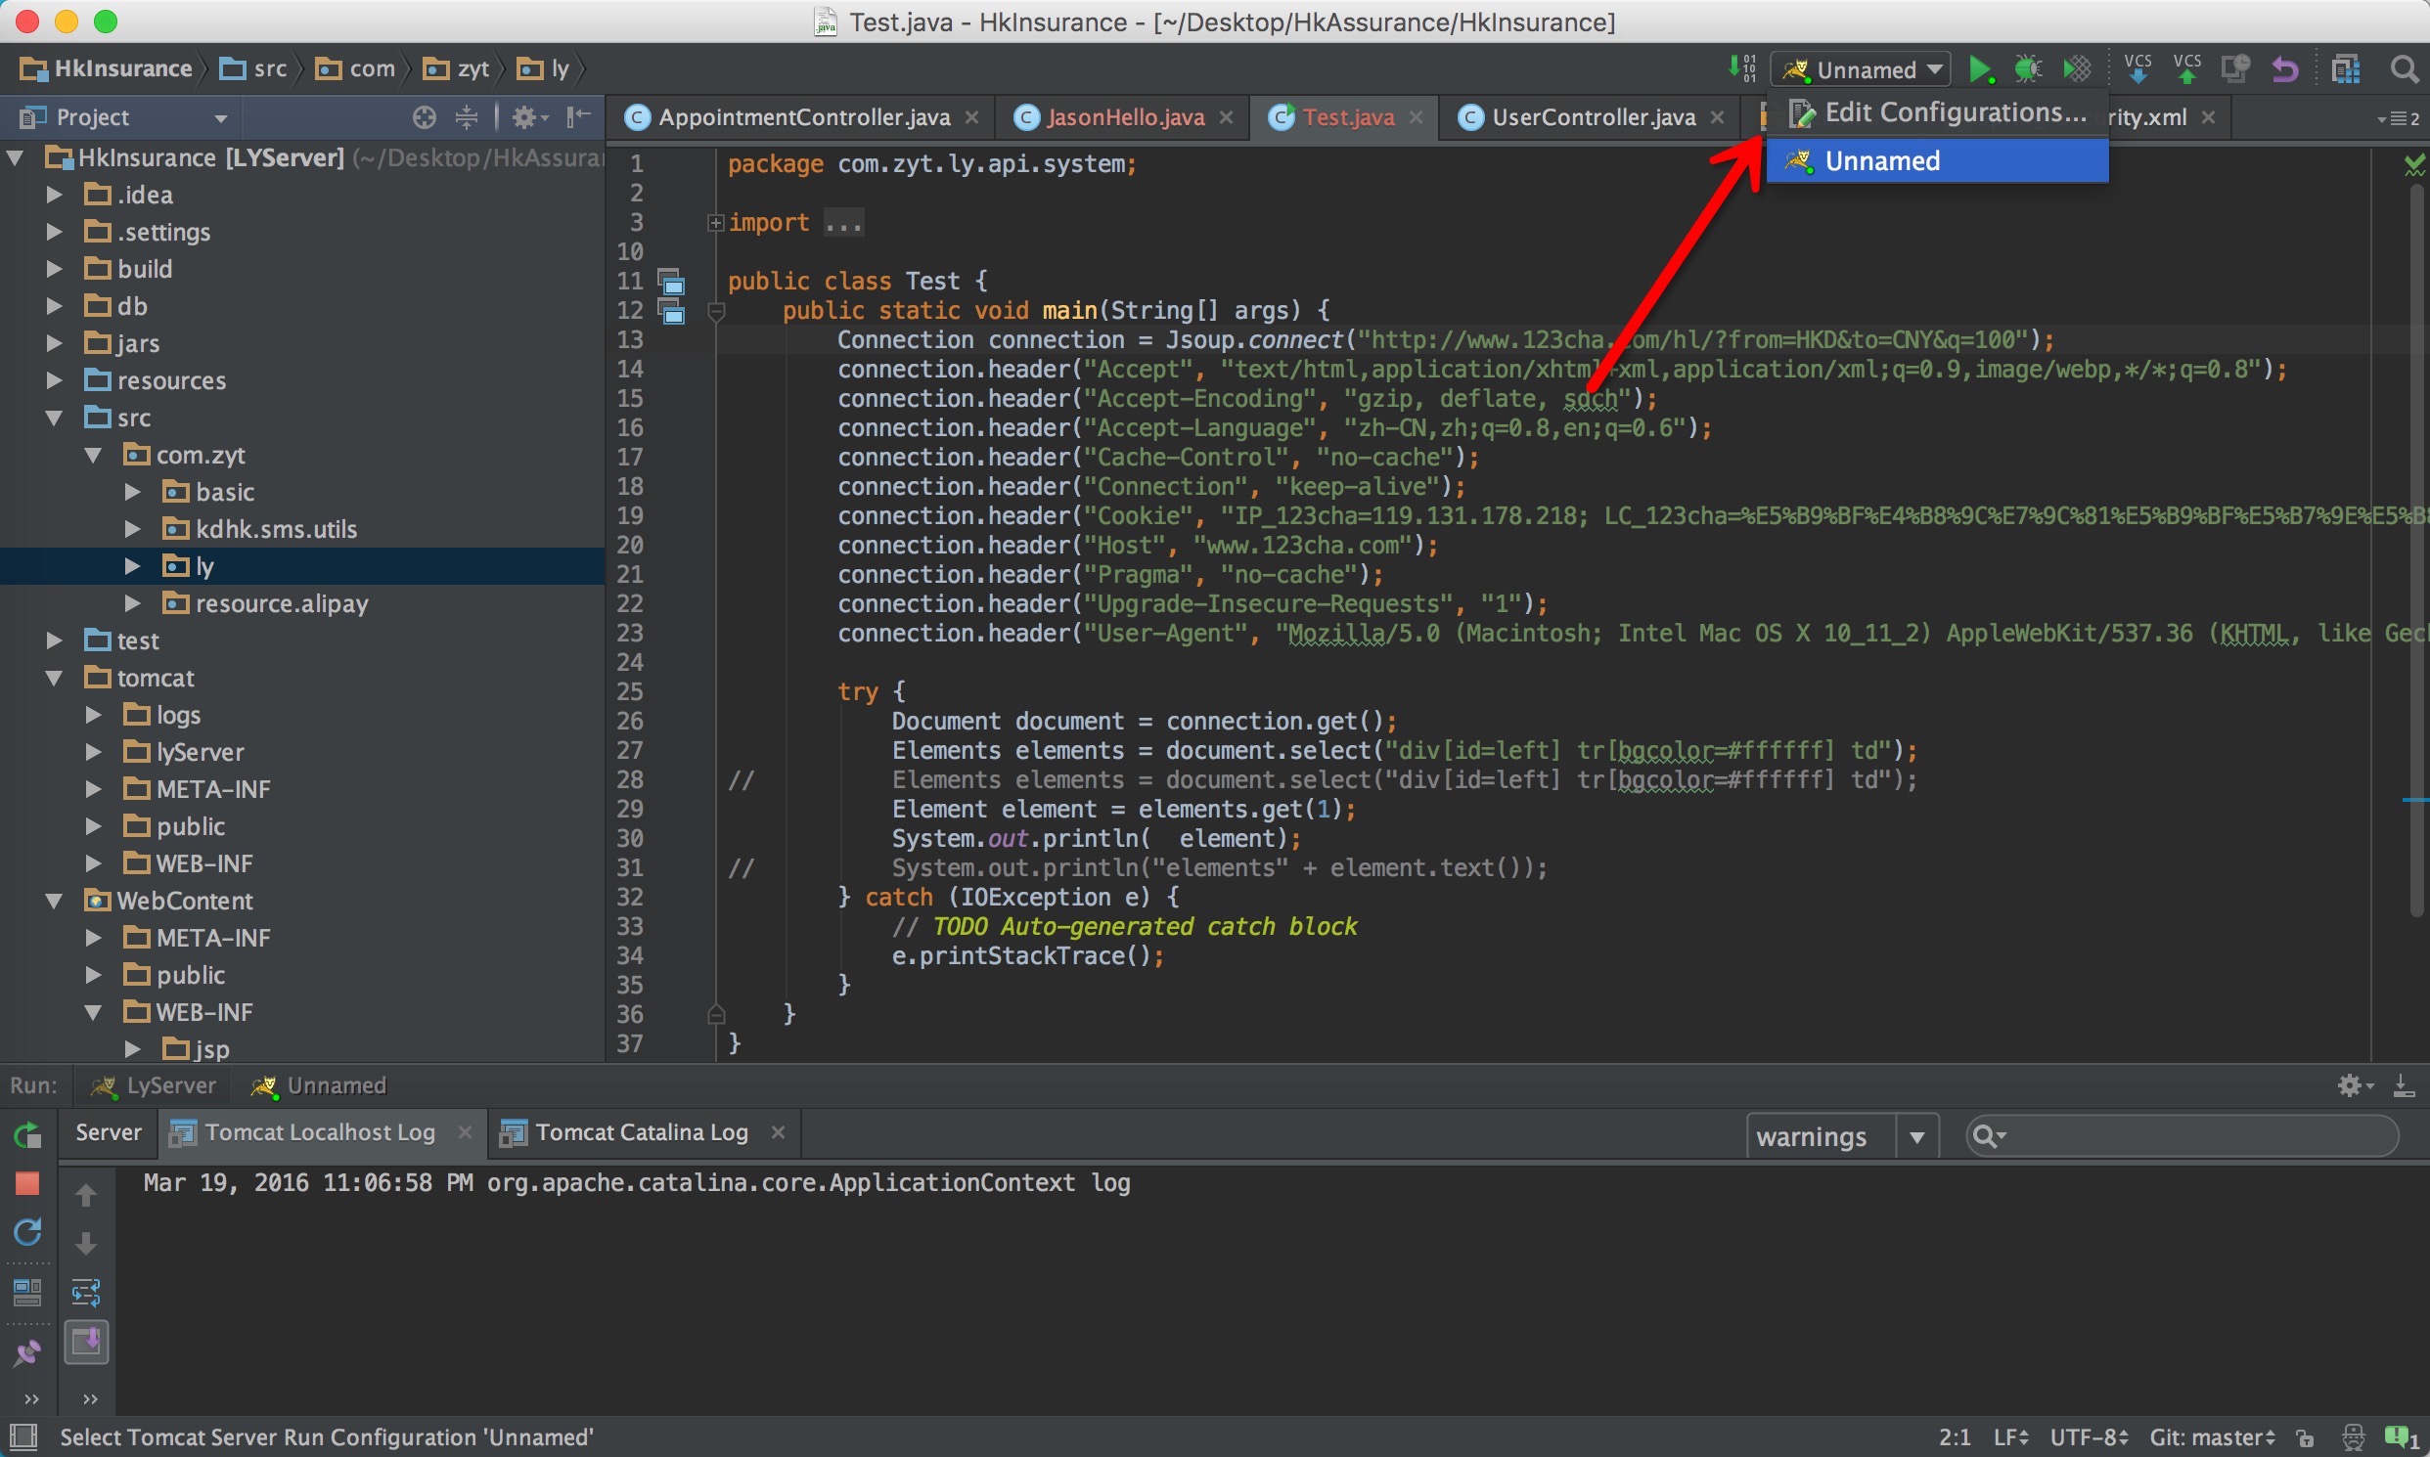Collapse the src folder
Viewport: 2430px width, 1457px height.
pos(55,419)
